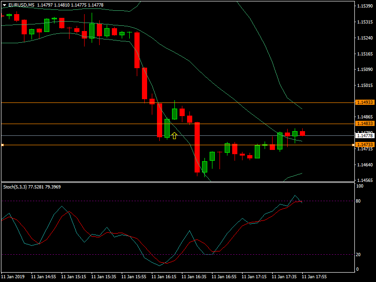Screen dimensions: 376x282
Task: Click the 11 Jan 14:55 time label
Action: [x=44, y=277]
